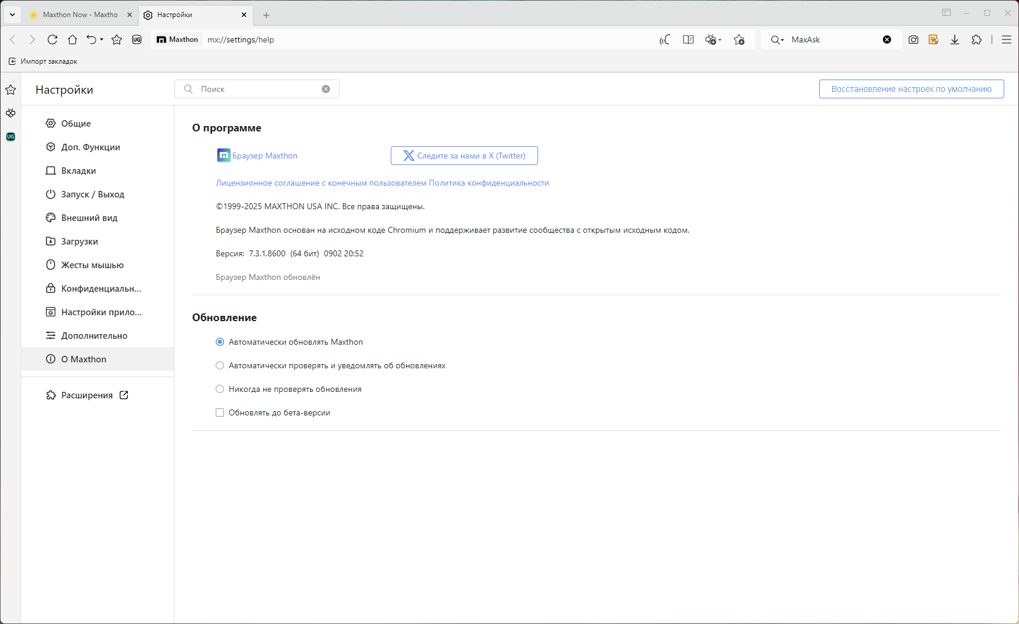Open reader mode book icon
The width and height of the screenshot is (1019, 624).
coord(688,39)
